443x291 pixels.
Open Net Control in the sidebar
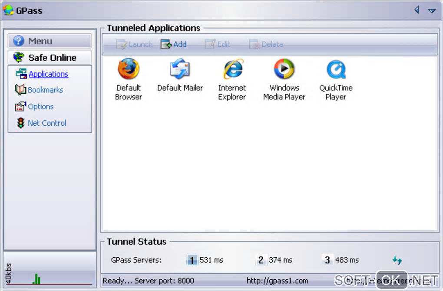(x=47, y=123)
